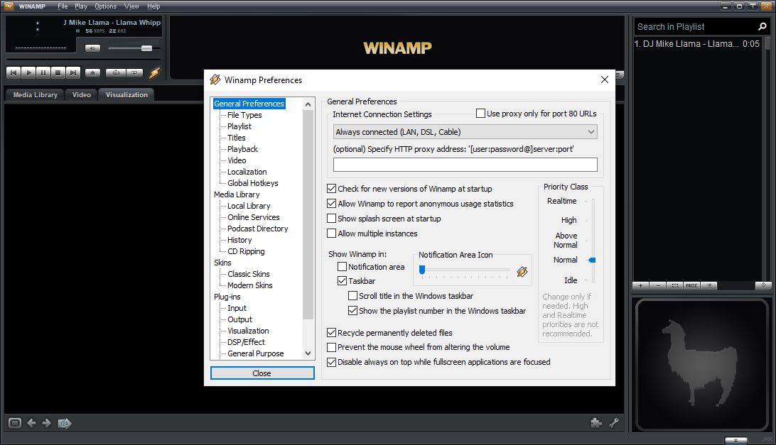Image resolution: width=776 pixels, height=445 pixels.
Task: Mute audio with the speaker button
Action: pos(92,48)
